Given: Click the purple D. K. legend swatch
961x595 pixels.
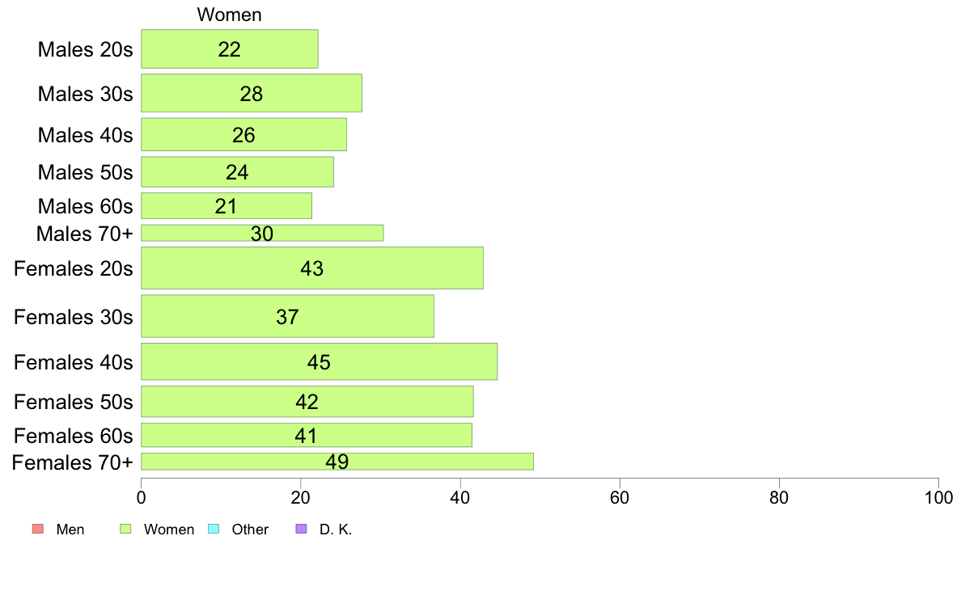Looking at the screenshot, I should pyautogui.click(x=301, y=529).
